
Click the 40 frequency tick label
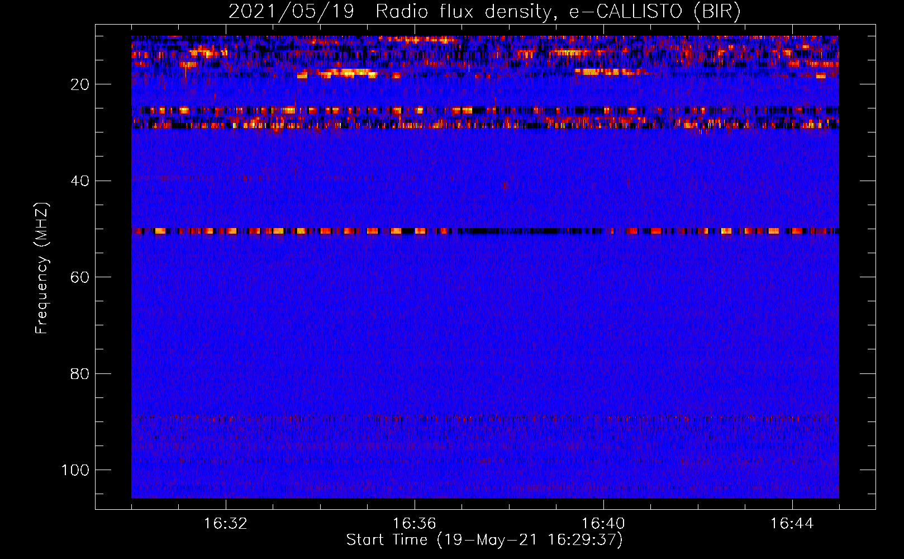[x=80, y=181]
